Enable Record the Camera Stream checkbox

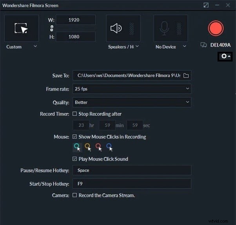(74, 195)
